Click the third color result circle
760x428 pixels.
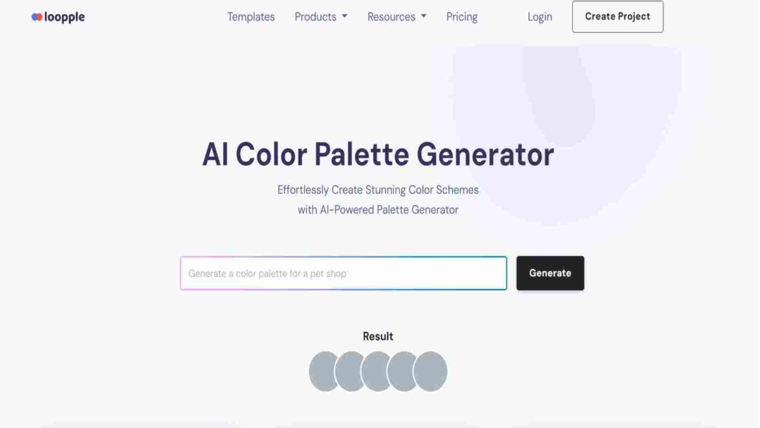pyautogui.click(x=377, y=371)
